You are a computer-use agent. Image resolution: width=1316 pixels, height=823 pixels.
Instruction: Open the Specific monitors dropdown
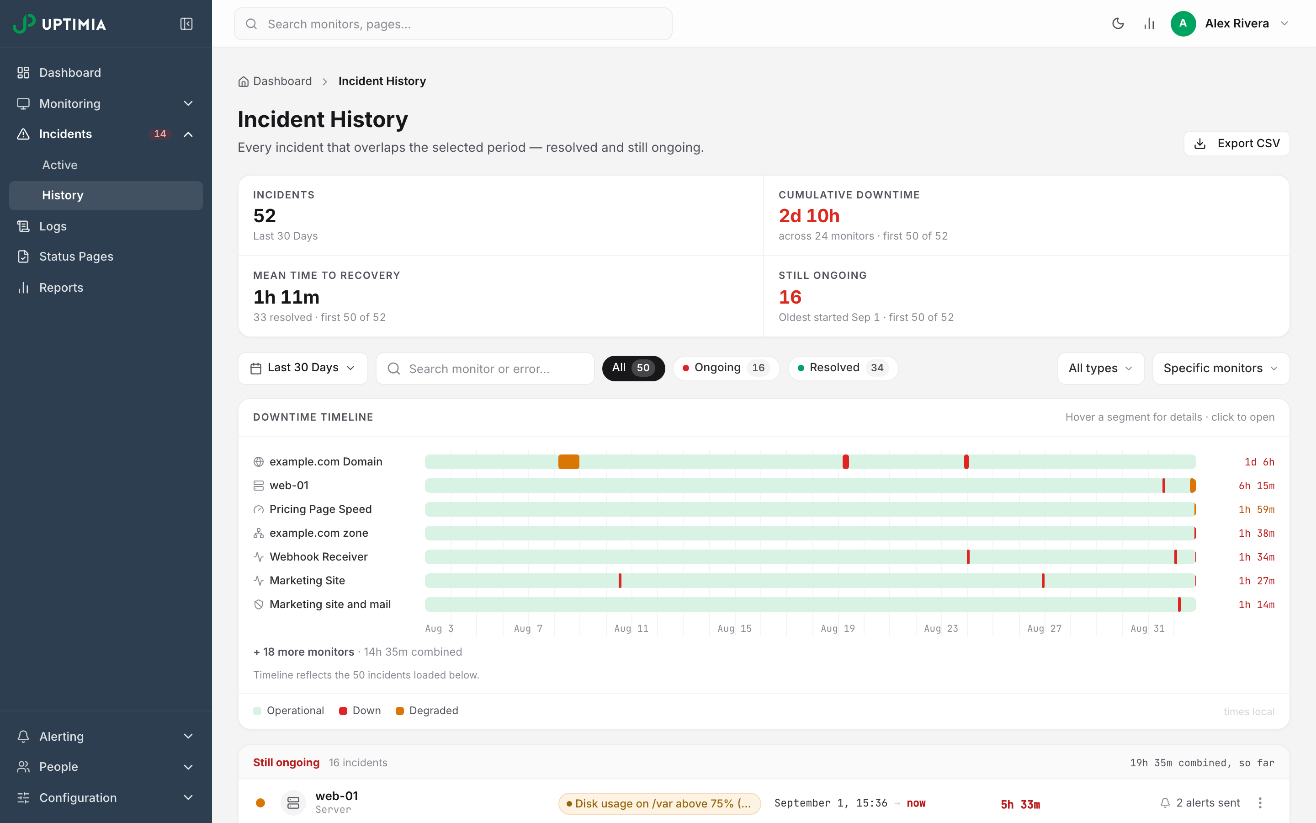click(1220, 369)
